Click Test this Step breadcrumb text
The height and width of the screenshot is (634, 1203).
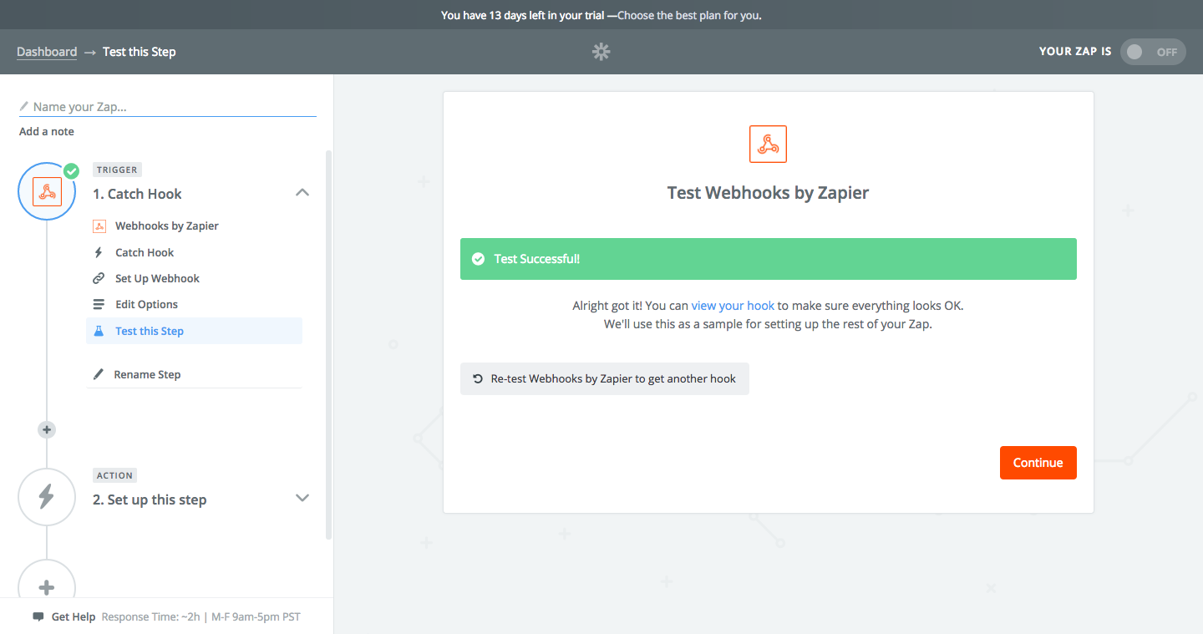(x=140, y=52)
